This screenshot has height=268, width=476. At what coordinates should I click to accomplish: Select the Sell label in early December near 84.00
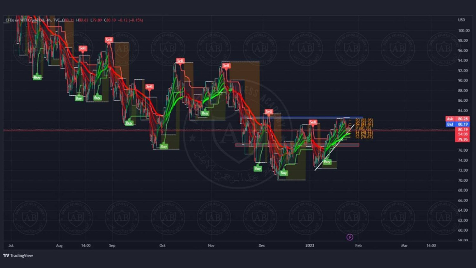click(269, 111)
